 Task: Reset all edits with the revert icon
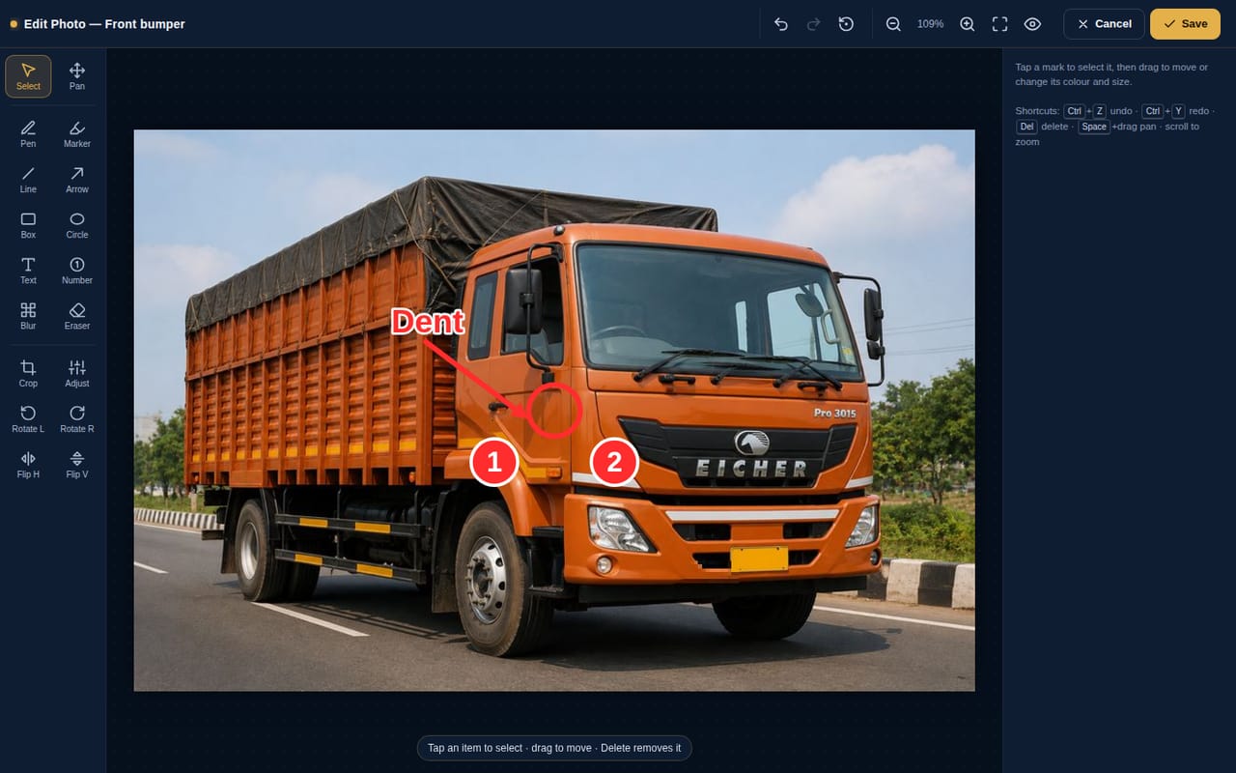click(846, 24)
